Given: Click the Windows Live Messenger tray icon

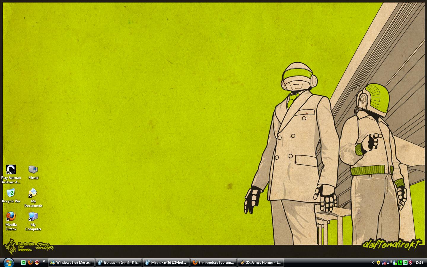Looking at the screenshot, I should click(395, 263).
